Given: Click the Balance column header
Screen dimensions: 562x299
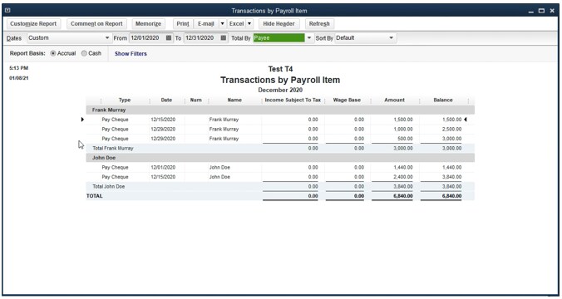Looking at the screenshot, I should pyautogui.click(x=443, y=100).
